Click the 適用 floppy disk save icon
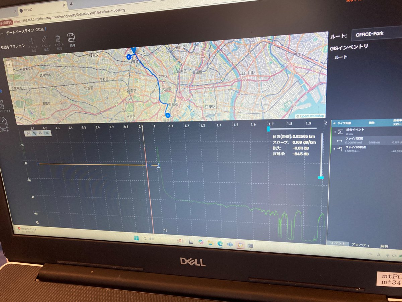 coord(71,37)
